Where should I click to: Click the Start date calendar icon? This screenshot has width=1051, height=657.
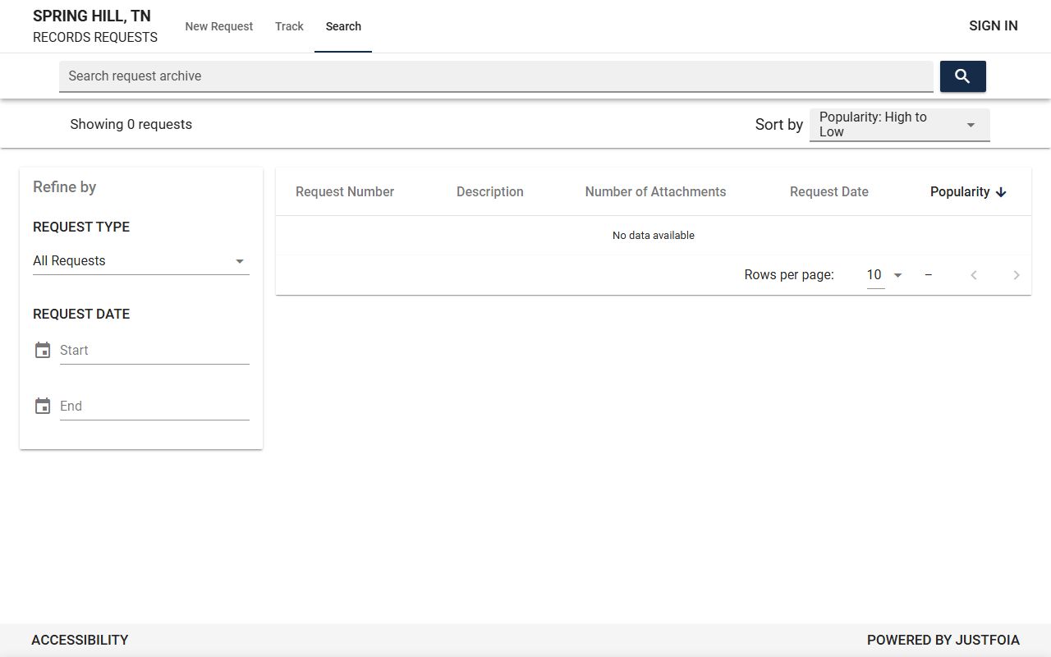coord(43,351)
